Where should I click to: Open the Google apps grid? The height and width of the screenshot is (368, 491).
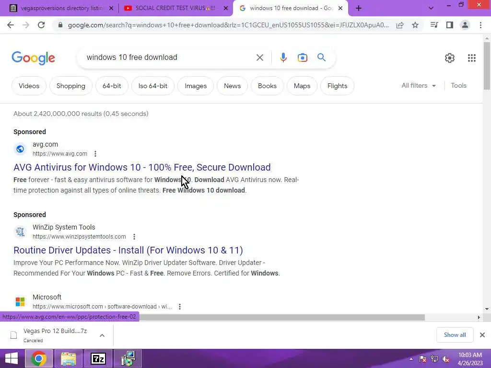click(x=472, y=58)
